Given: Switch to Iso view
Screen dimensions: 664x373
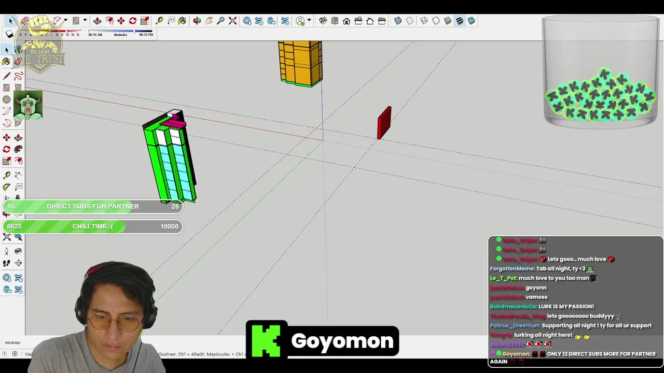Looking at the screenshot, I should tap(323, 21).
